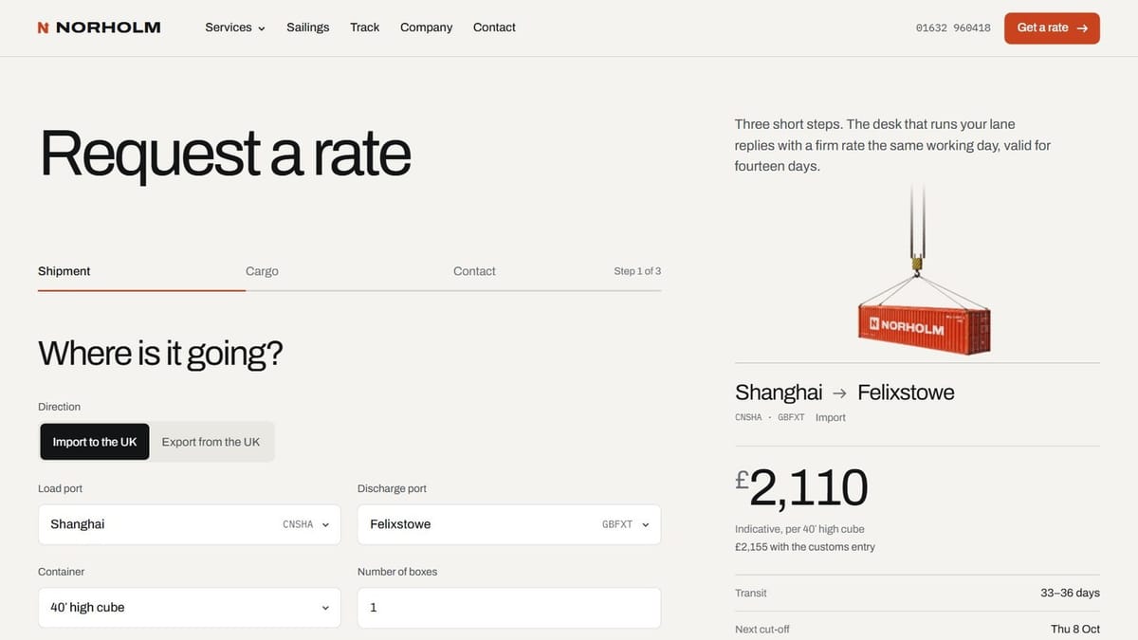
Task: Switch to the Contact step tab
Action: click(474, 271)
